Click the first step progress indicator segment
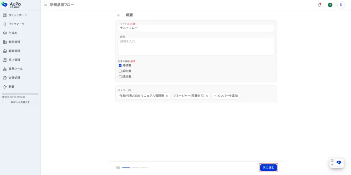This screenshot has height=175, width=351. tap(126, 167)
